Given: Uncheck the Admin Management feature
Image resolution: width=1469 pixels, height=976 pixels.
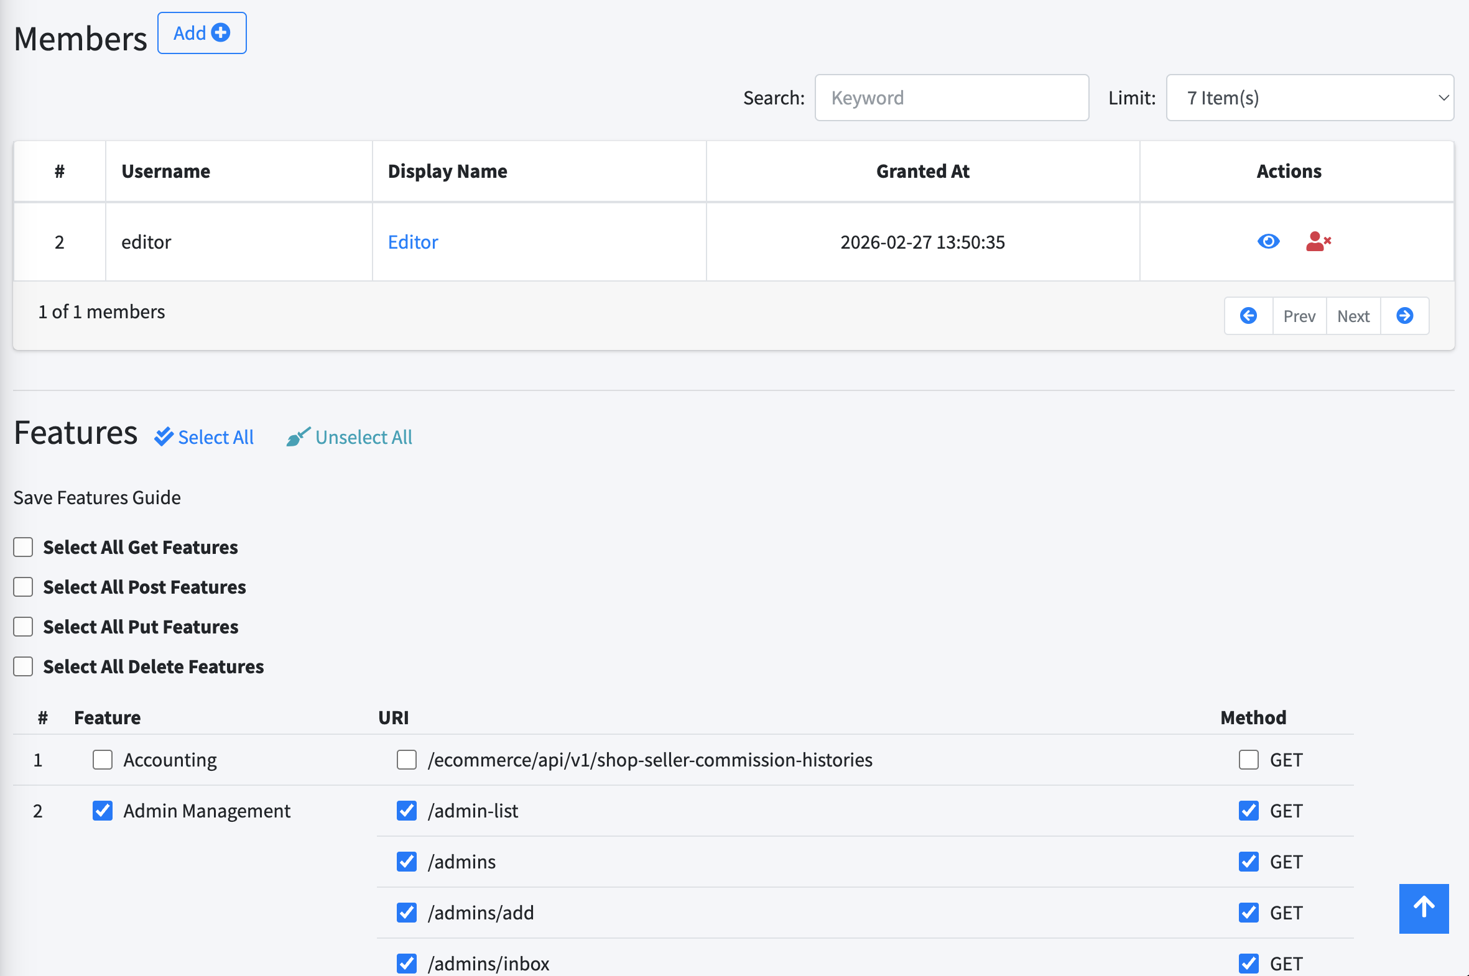Looking at the screenshot, I should pos(102,811).
